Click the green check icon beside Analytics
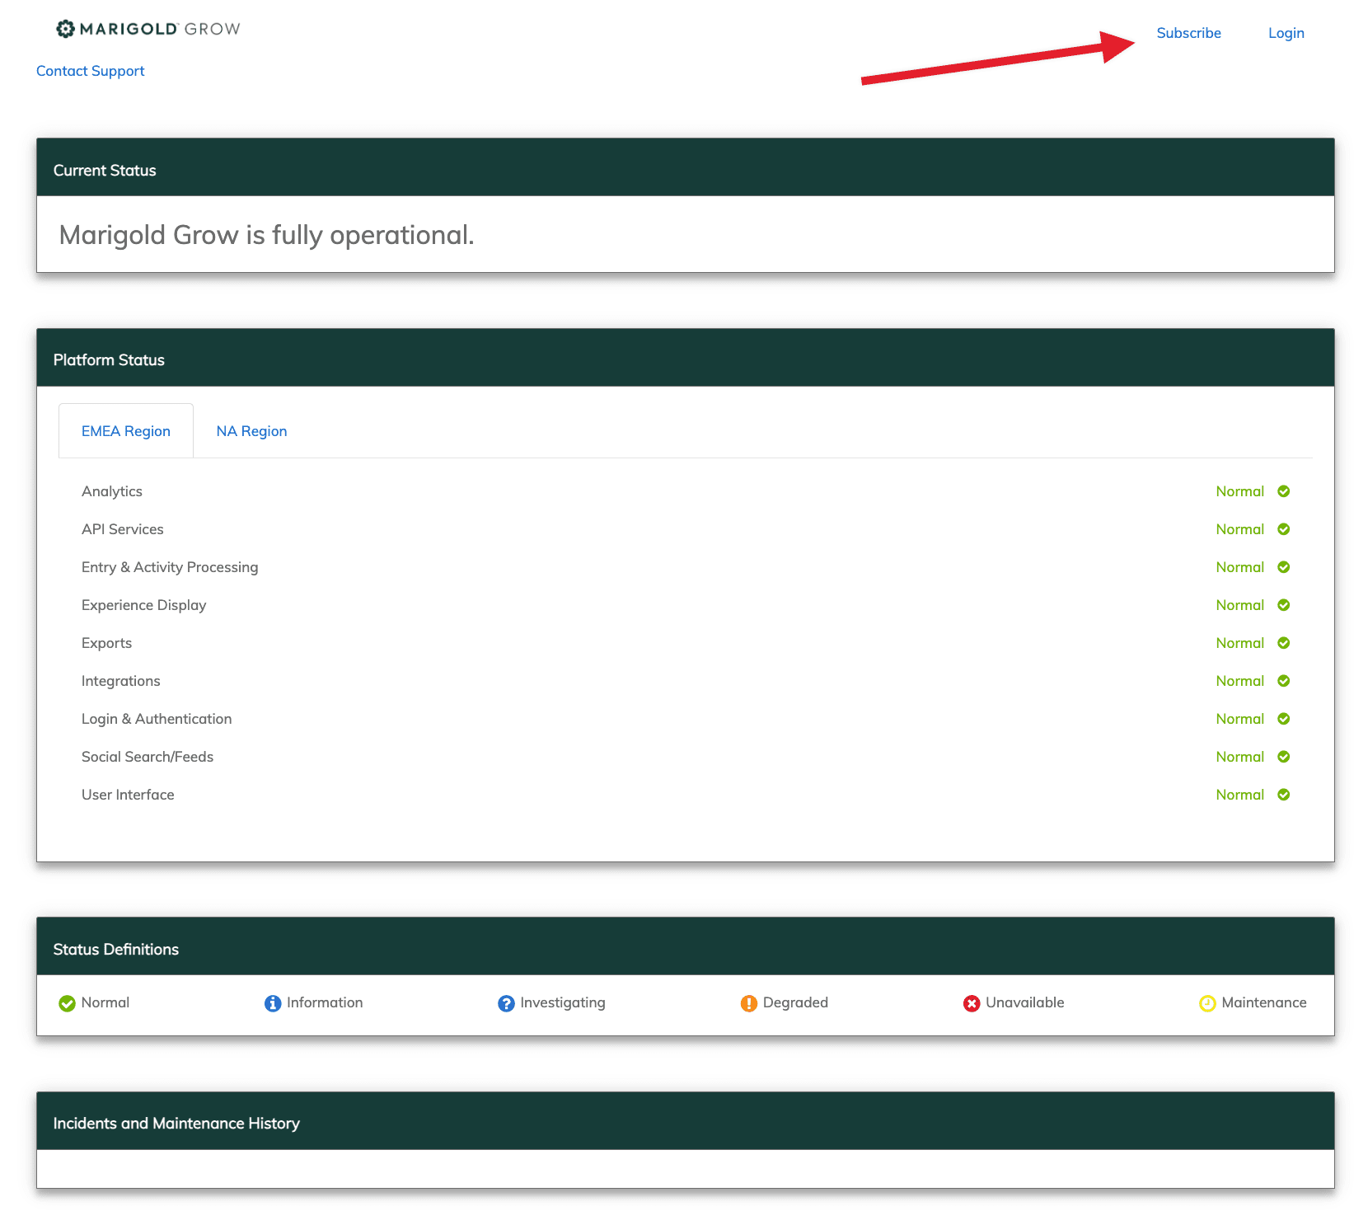Viewport: 1368px width, 1225px height. point(1283,491)
